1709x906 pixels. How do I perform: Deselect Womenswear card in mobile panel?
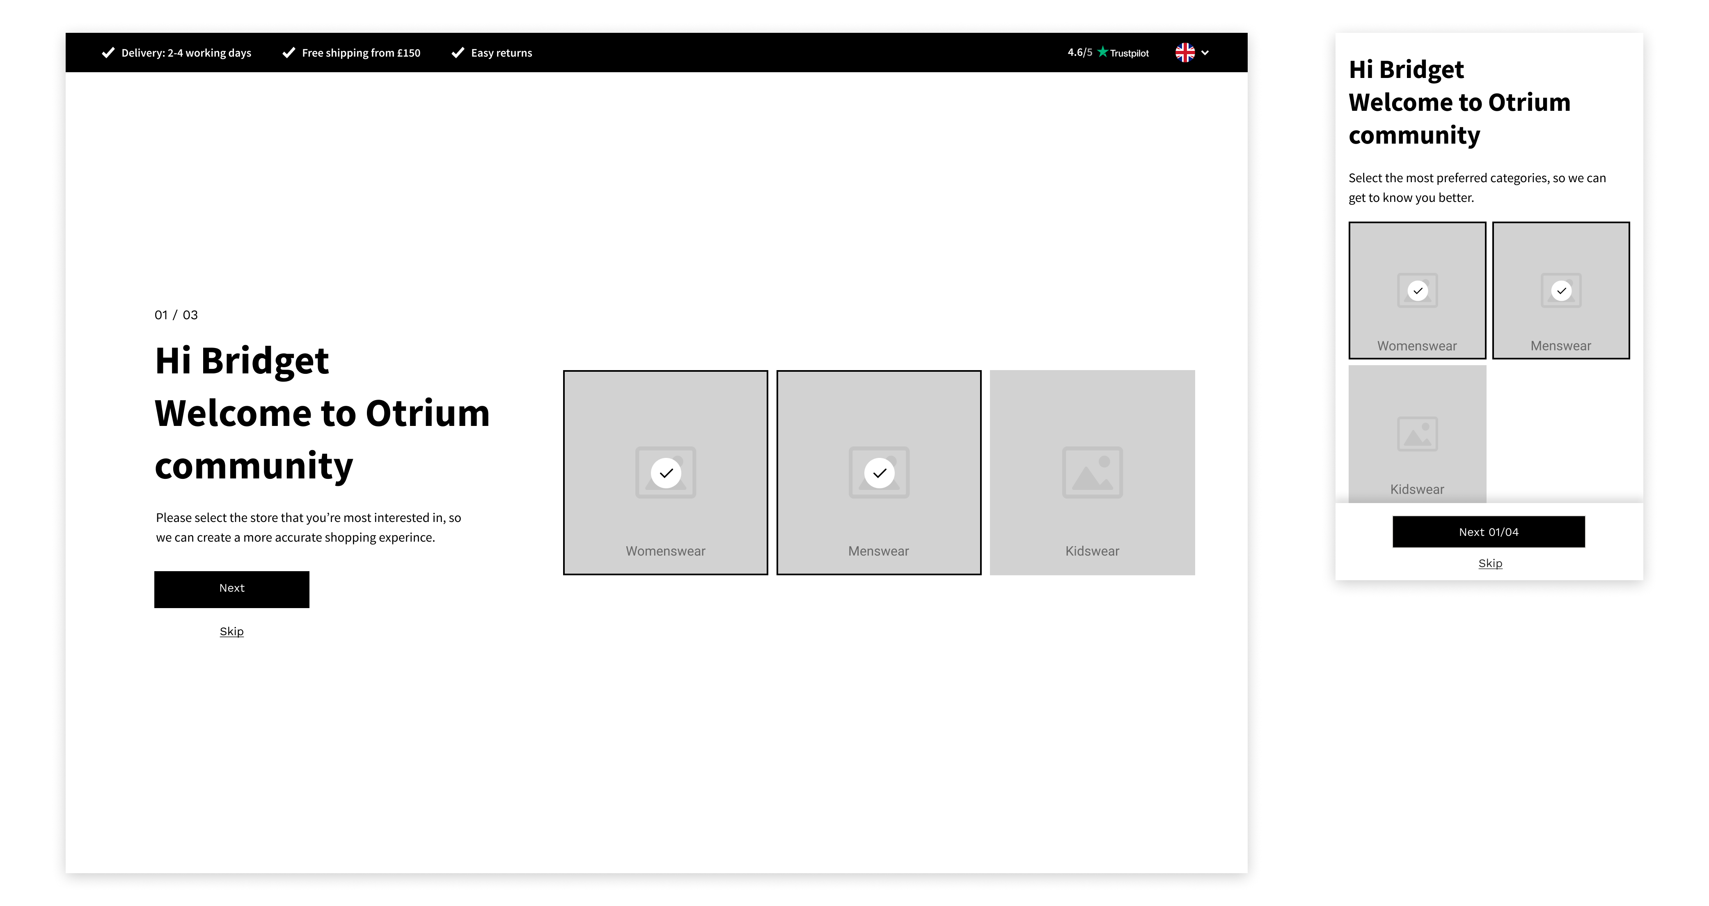(x=1417, y=291)
